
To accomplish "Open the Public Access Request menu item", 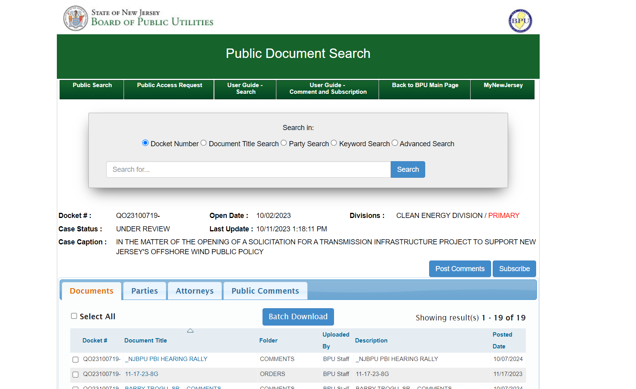I will click(x=169, y=89).
